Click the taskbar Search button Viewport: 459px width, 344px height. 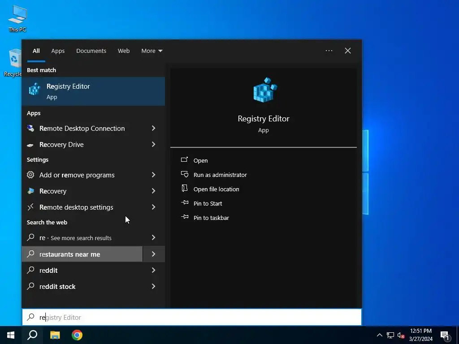click(x=32, y=335)
